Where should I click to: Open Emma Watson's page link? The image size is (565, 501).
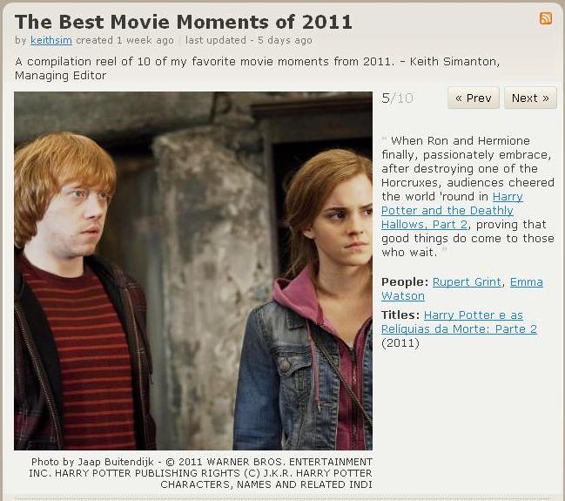(x=462, y=289)
